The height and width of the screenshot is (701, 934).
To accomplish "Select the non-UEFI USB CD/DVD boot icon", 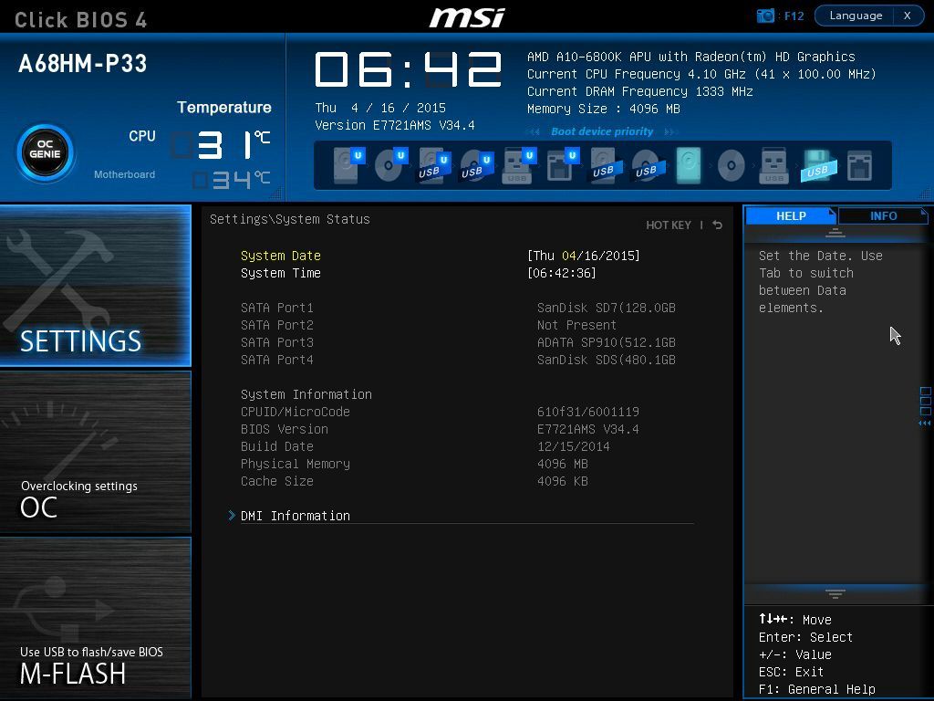I will 647,165.
